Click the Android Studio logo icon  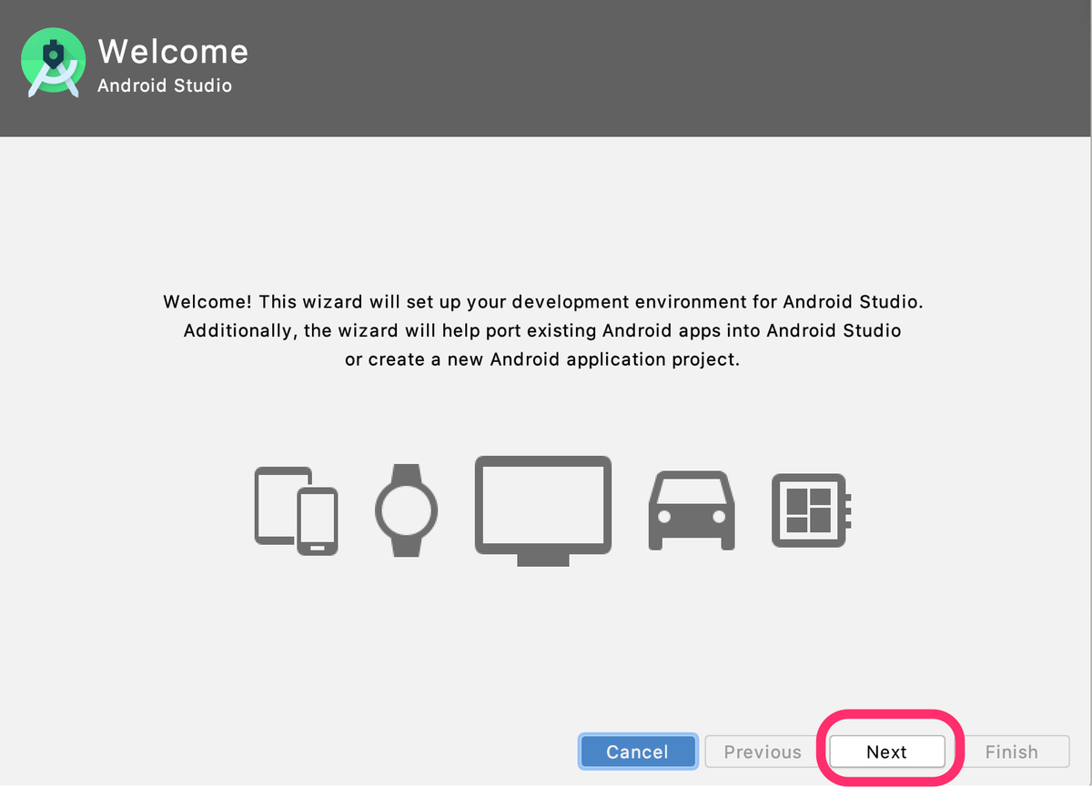[54, 63]
